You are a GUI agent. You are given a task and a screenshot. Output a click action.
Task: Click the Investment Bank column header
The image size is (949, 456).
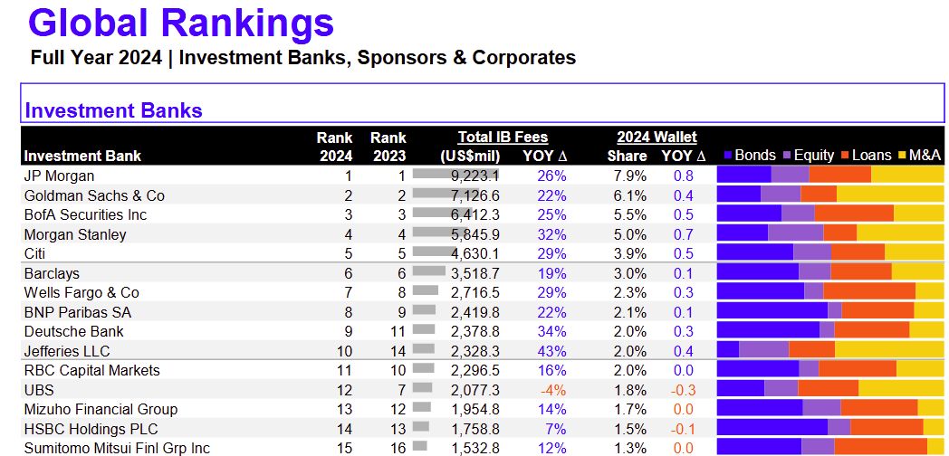(82, 156)
